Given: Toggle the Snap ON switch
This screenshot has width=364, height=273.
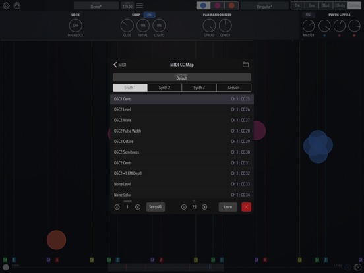Looking at the screenshot, I should pyautogui.click(x=149, y=15).
